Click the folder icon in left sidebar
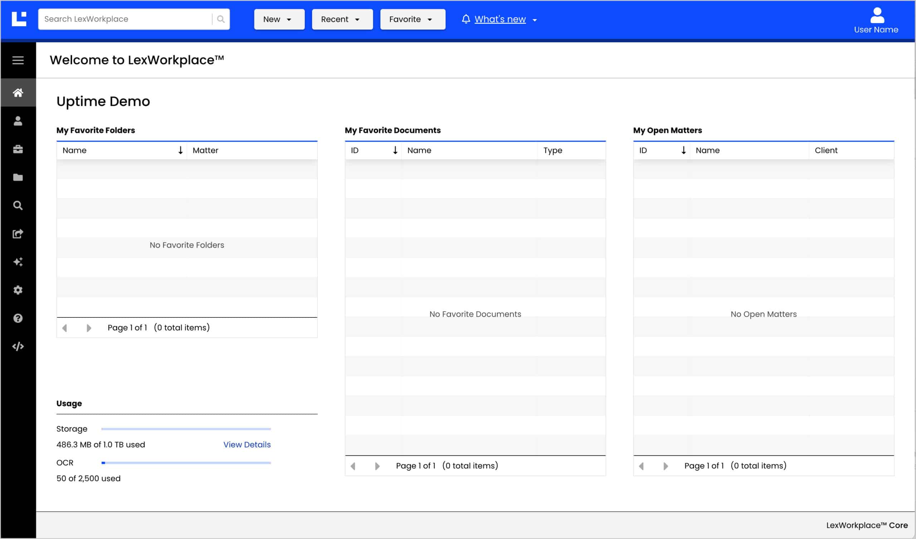The height and width of the screenshot is (539, 916). point(18,177)
